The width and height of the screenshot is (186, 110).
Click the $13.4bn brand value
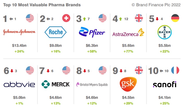[19, 45]
